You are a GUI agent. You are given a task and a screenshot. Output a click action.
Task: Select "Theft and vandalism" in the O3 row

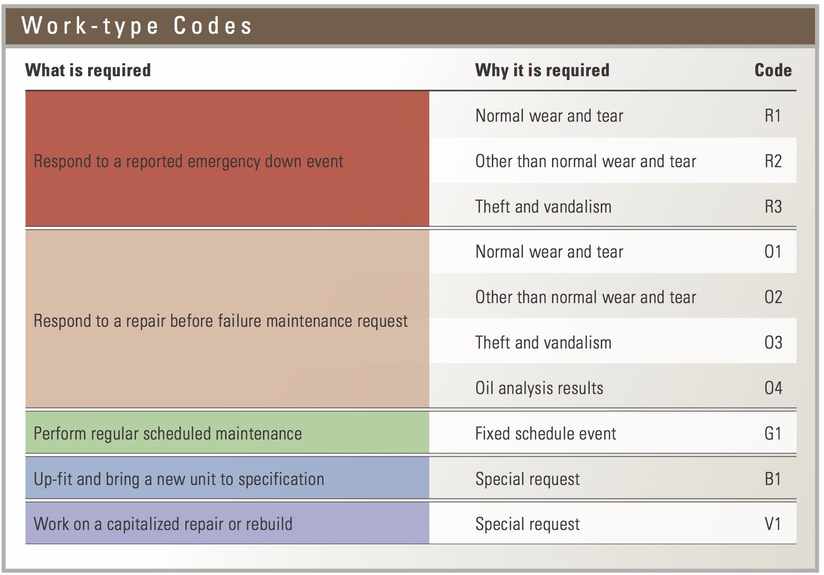coord(543,343)
